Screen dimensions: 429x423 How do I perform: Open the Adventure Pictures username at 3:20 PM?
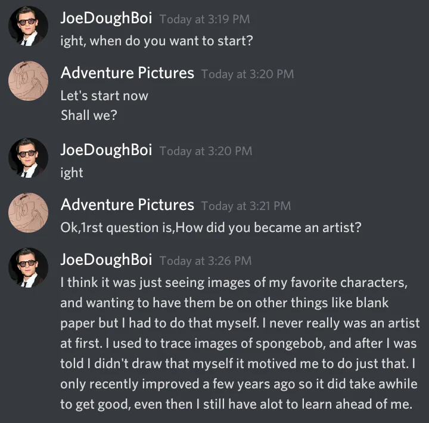pos(128,73)
